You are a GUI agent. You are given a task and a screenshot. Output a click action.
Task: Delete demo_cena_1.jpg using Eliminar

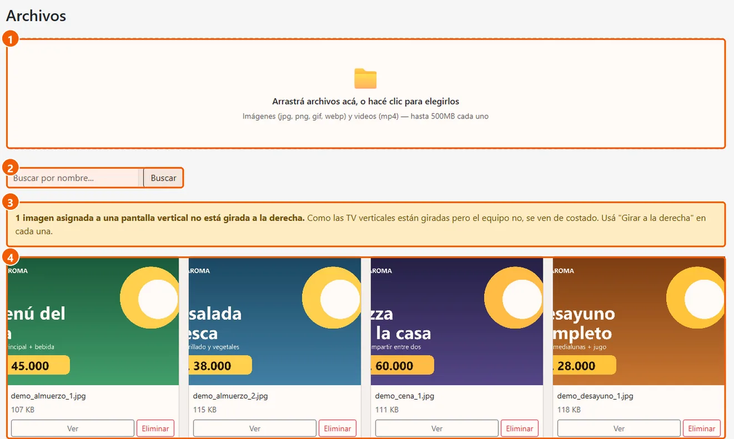point(520,428)
